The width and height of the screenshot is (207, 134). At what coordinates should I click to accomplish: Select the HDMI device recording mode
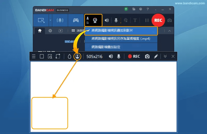(60, 20)
